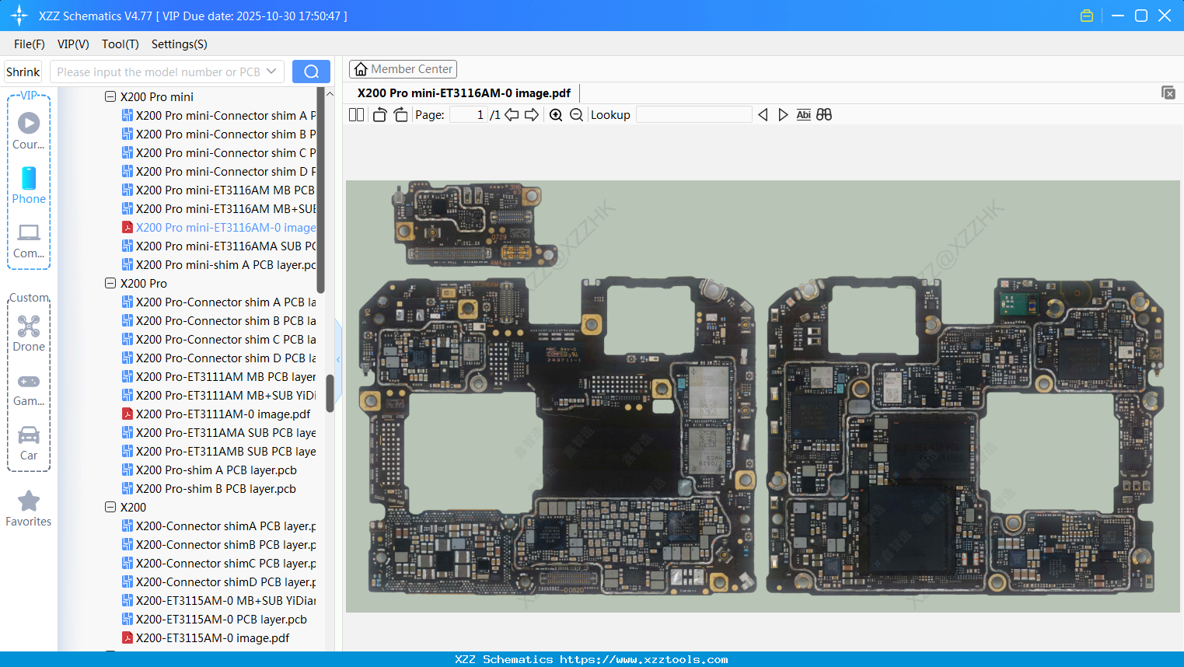Zoom in on the PDF
The image size is (1184, 667).
(556, 115)
